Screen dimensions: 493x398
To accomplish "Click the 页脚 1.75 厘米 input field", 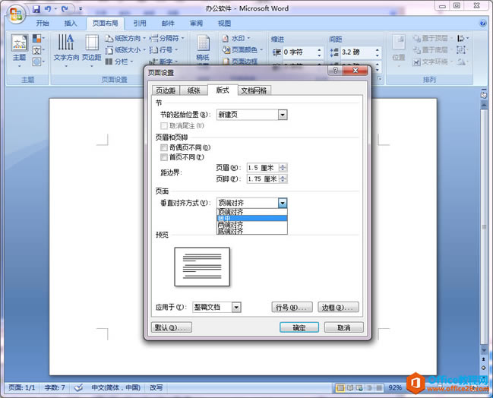I will (263, 179).
